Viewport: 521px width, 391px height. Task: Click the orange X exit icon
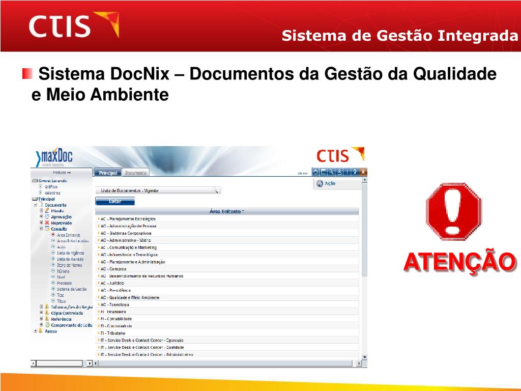coord(363,172)
